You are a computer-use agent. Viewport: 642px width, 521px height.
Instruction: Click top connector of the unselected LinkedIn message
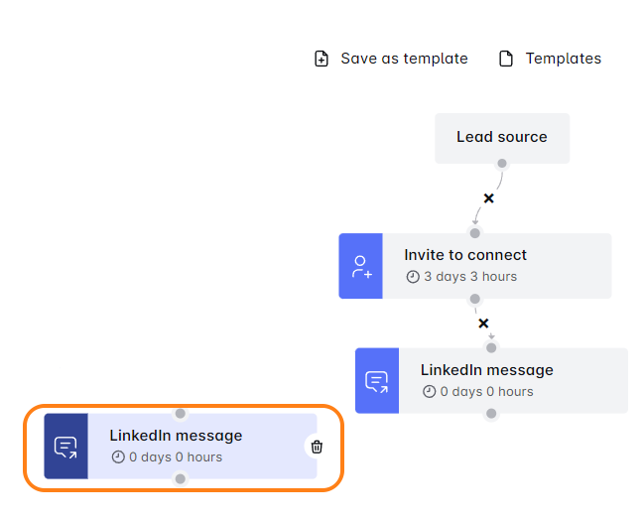point(491,347)
